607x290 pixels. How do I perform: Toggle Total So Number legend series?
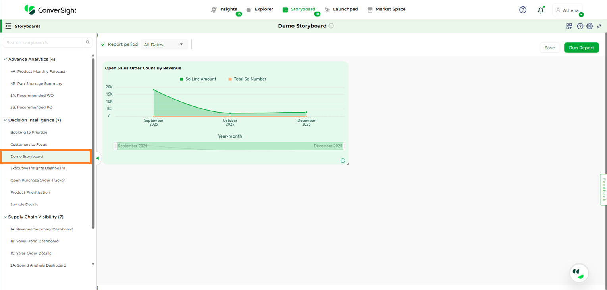247,79
